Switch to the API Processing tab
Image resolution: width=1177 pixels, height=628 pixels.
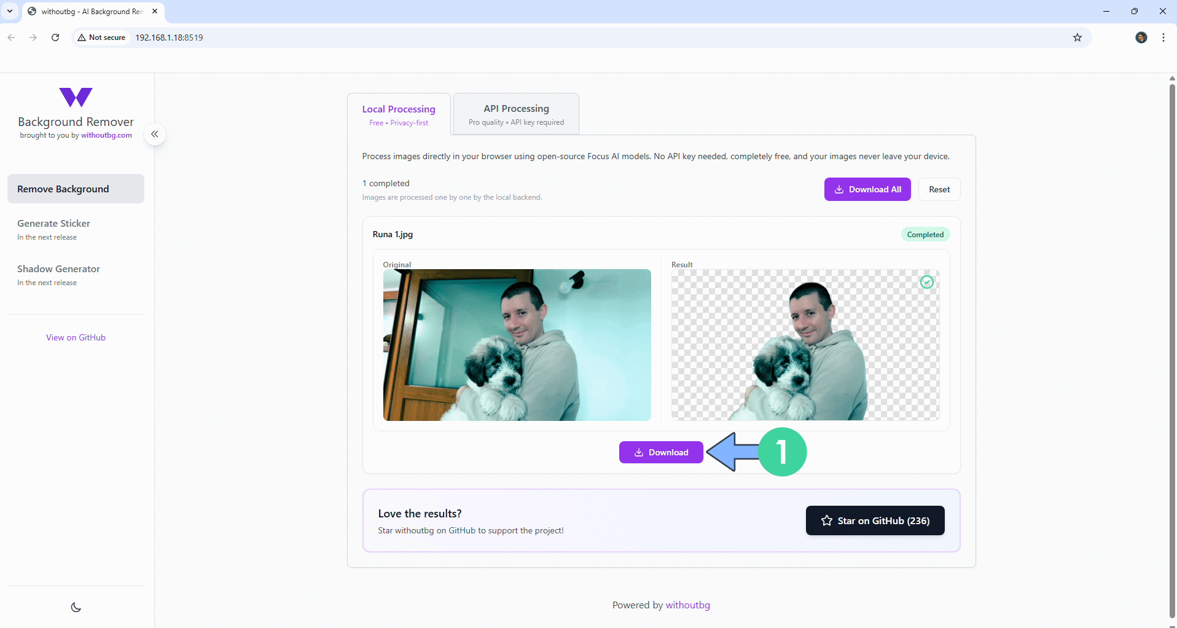click(516, 114)
